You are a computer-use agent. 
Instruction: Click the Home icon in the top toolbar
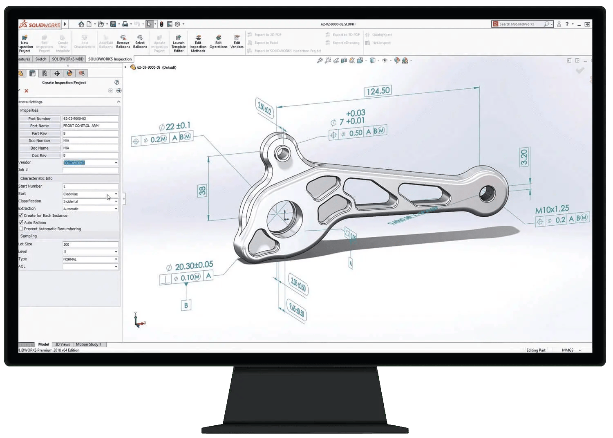(x=81, y=24)
